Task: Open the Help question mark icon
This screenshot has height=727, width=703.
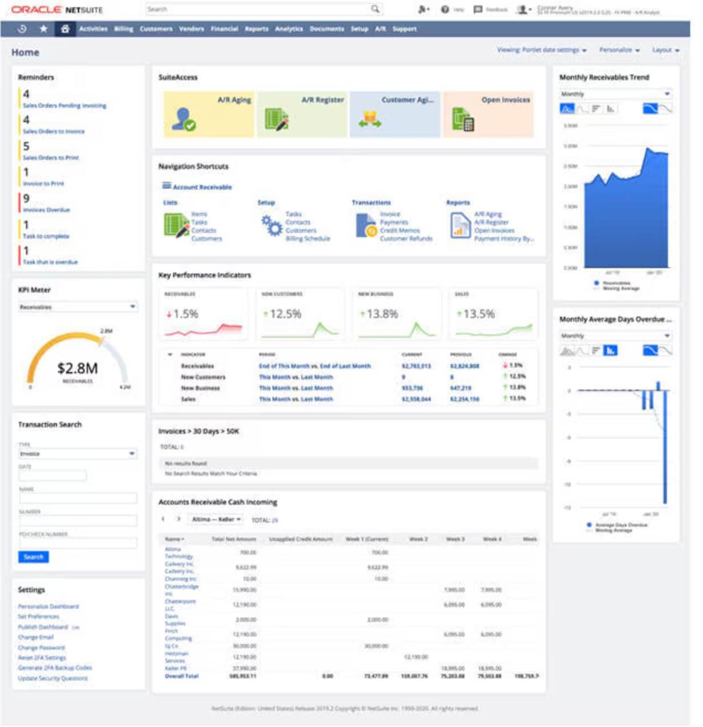Action: tap(445, 10)
